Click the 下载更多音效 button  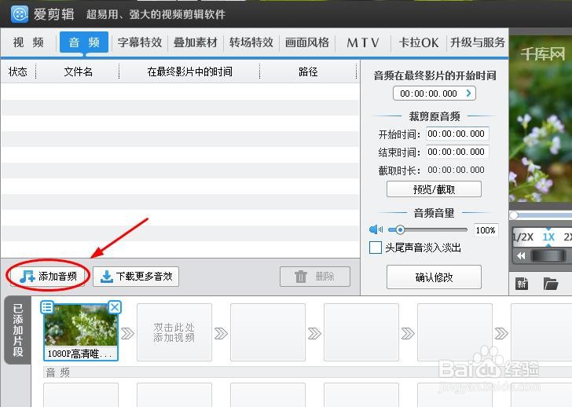click(136, 276)
